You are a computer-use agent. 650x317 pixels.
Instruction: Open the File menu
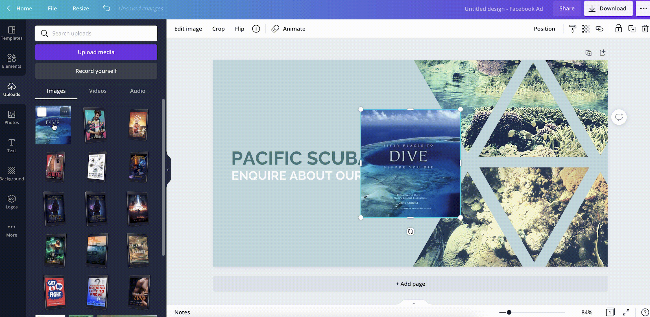[52, 8]
